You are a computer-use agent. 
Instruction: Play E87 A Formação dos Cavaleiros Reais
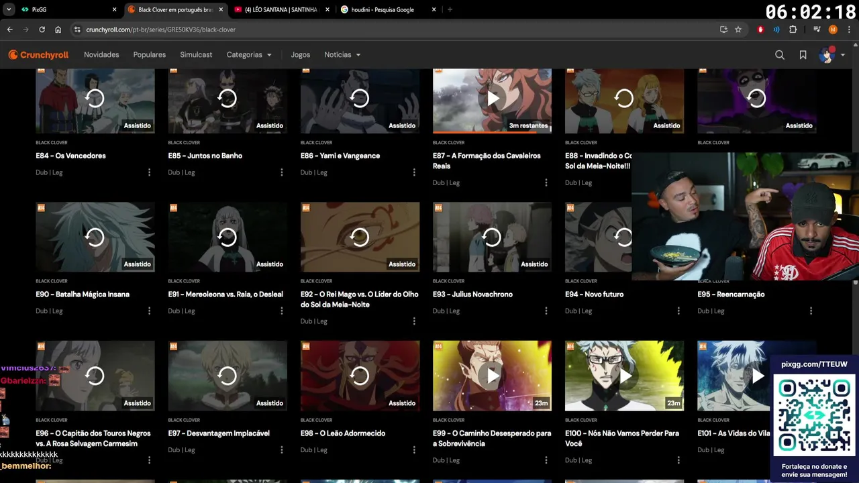coord(492,99)
